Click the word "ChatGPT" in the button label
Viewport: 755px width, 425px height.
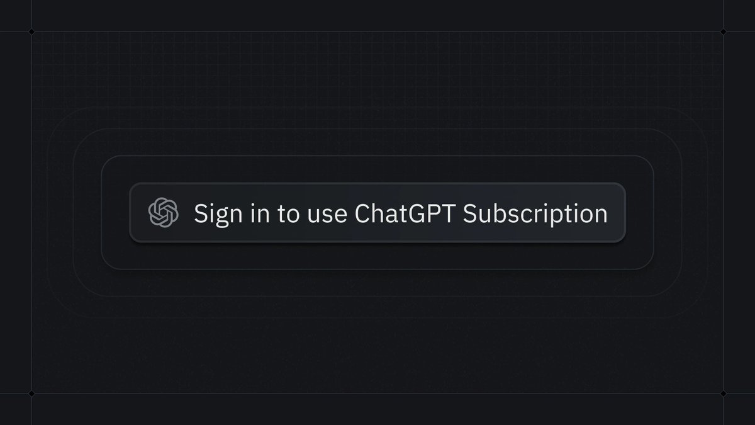coord(405,213)
